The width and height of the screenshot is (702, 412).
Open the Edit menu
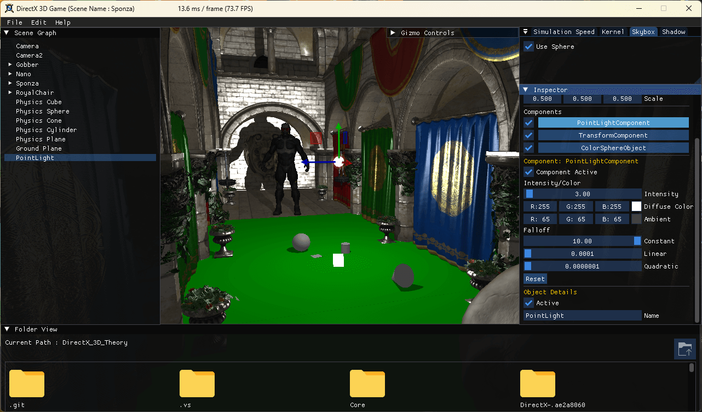(x=38, y=22)
